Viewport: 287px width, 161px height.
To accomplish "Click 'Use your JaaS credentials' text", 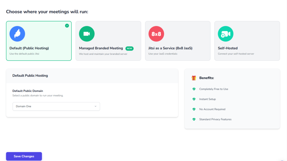I will point(163,54).
